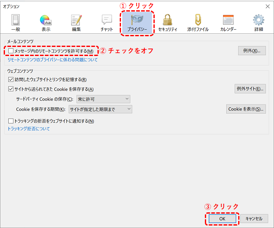Click the 例外サイト(E)... button
274x228 pixels.
pyautogui.click(x=250, y=88)
